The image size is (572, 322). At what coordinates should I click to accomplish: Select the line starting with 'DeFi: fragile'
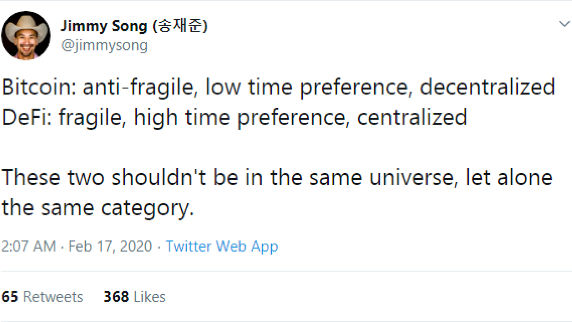[x=235, y=117]
